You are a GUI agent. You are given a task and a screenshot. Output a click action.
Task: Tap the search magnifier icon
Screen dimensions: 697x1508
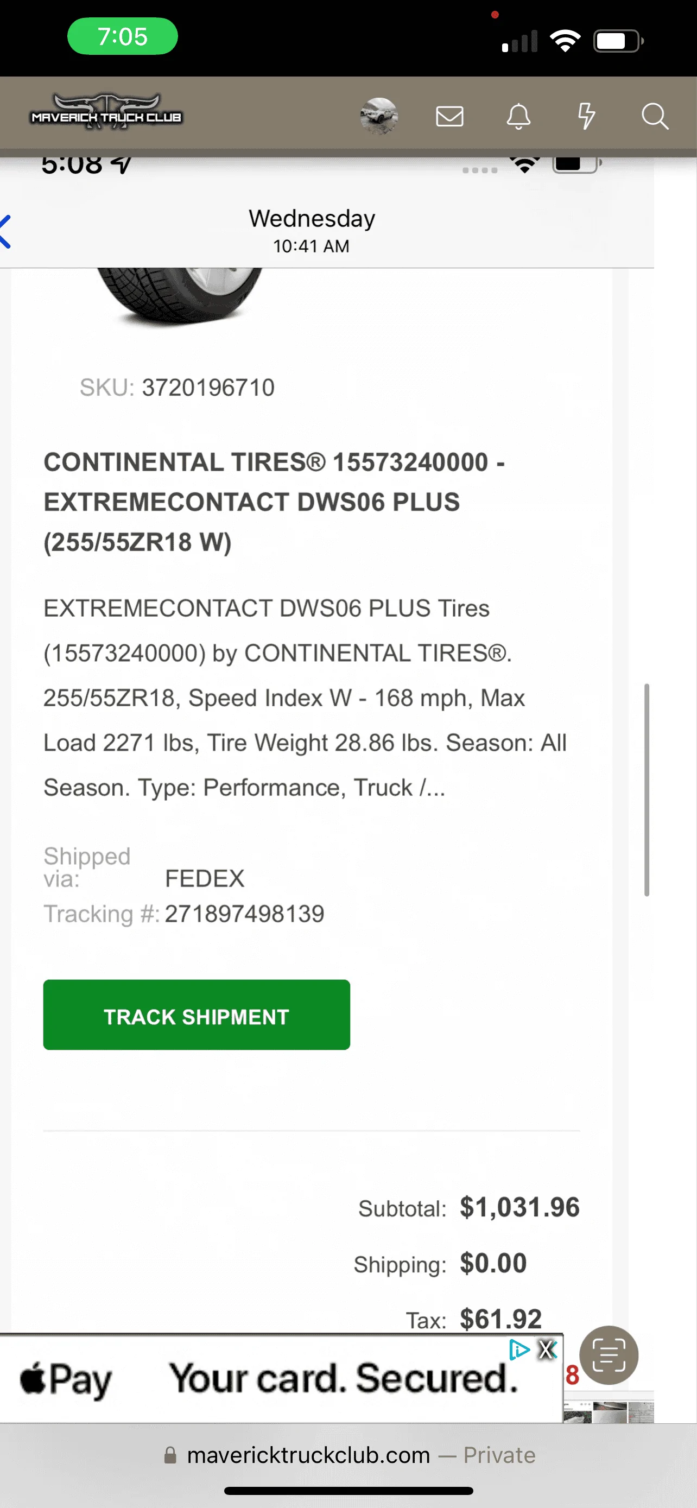click(x=654, y=116)
